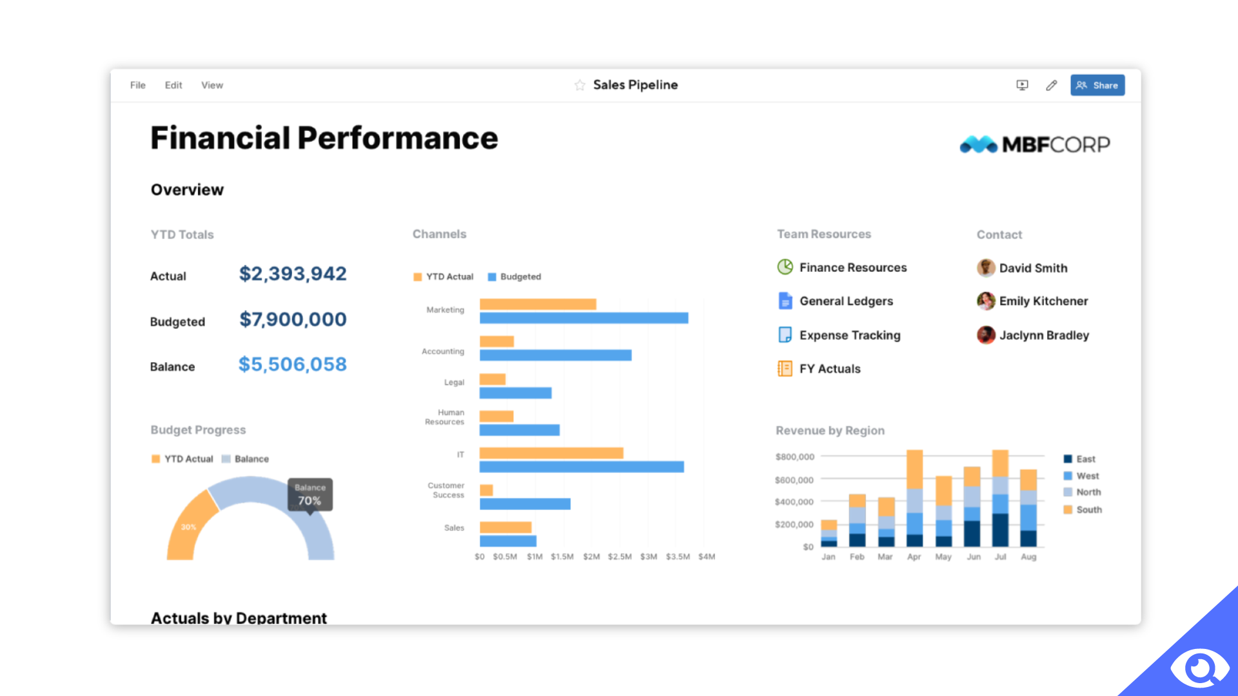Click the Aug revenue stacked bar
The image size is (1238, 696).
pos(1028,508)
